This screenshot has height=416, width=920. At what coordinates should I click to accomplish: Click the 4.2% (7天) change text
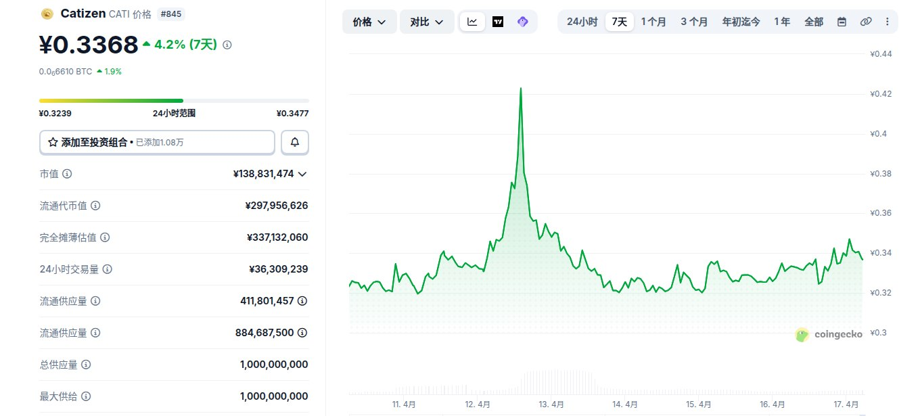(x=185, y=45)
